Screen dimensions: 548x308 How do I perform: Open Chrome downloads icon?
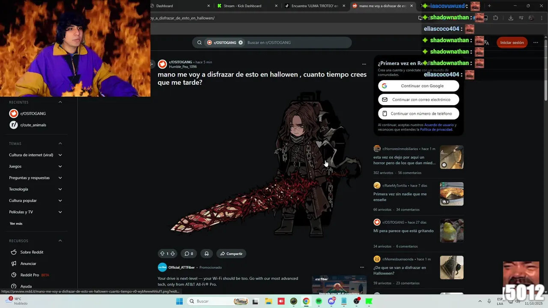click(511, 18)
